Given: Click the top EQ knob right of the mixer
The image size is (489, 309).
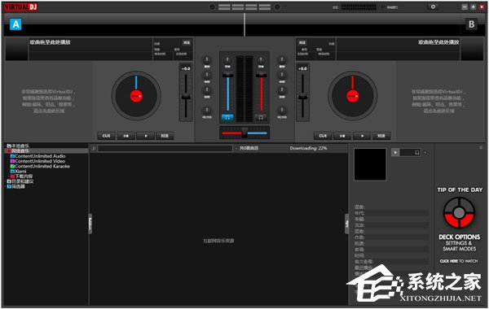Looking at the screenshot, I should (x=282, y=59).
